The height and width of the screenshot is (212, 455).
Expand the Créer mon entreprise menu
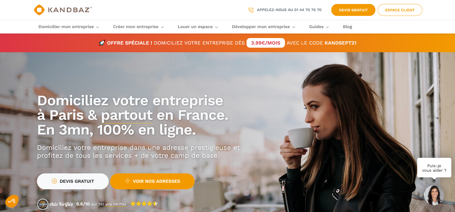138,27
